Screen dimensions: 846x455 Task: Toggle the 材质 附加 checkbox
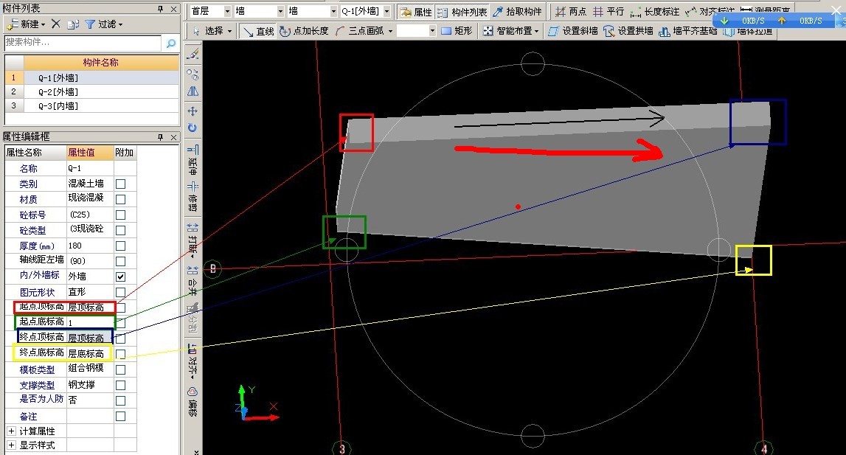tap(121, 200)
